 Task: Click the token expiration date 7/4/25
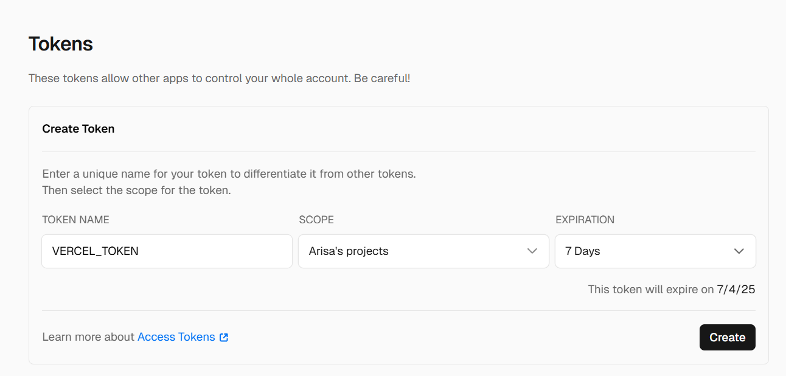pyautogui.click(x=736, y=289)
